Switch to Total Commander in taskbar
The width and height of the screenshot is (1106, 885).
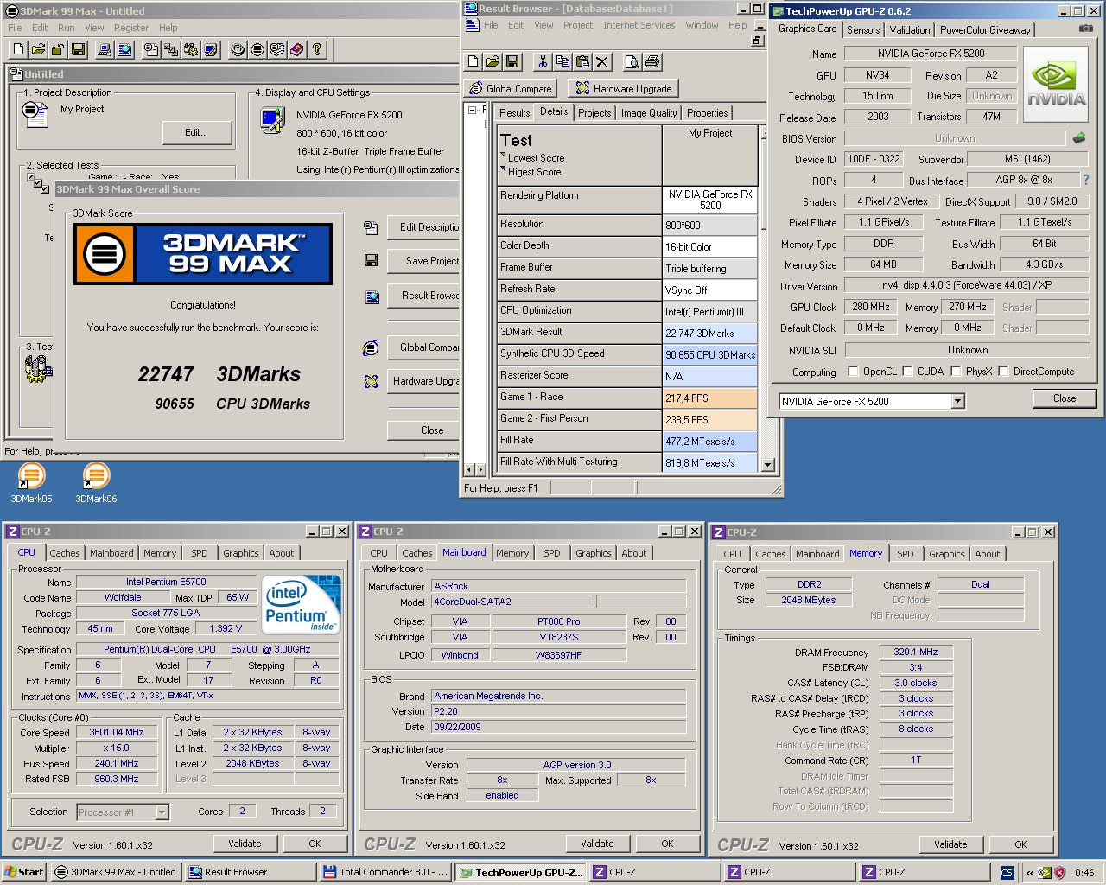tap(385, 872)
